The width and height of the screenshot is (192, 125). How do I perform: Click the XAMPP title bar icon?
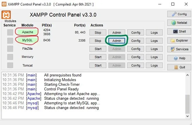click(x=4, y=4)
